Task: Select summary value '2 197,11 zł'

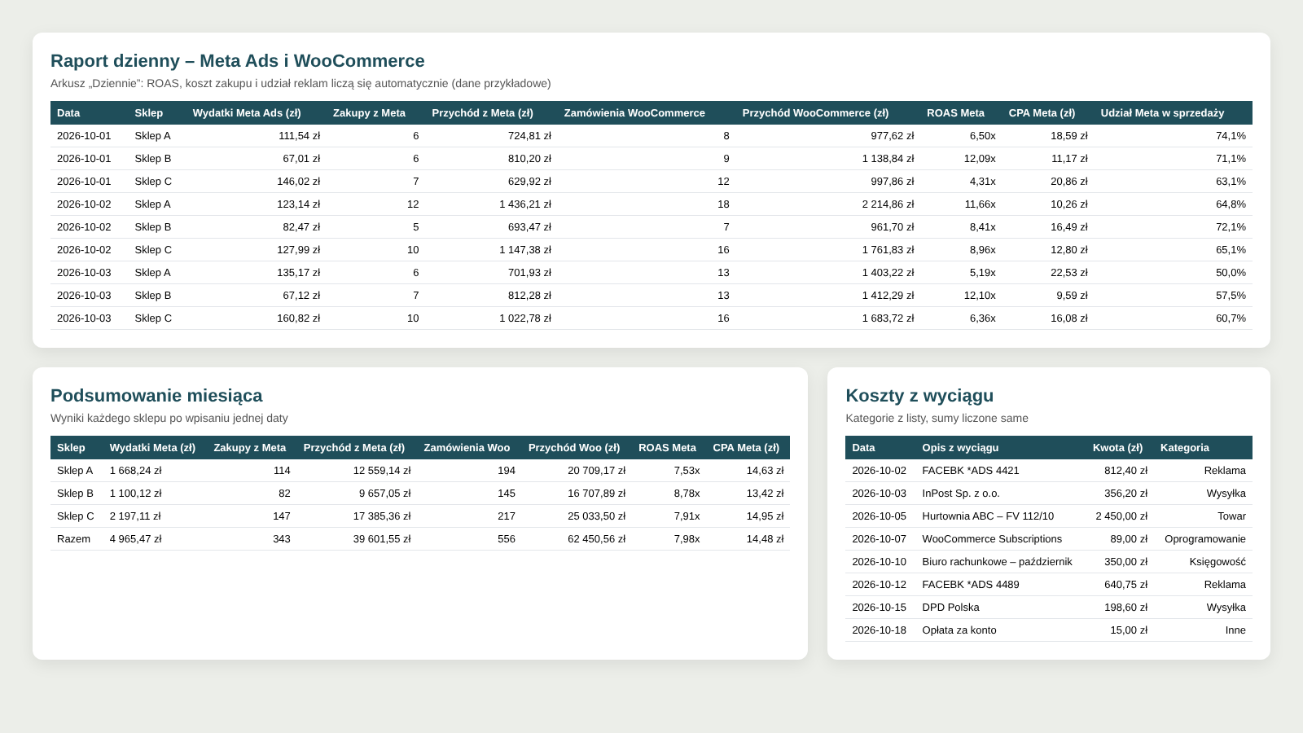Action: pos(135,516)
